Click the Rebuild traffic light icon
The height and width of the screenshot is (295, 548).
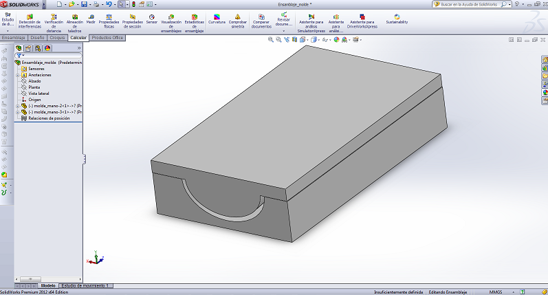pyautogui.click(x=133, y=4)
